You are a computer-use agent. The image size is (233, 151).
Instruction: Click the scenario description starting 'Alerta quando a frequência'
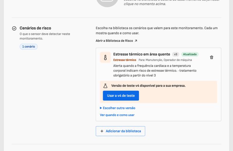pos(155,71)
